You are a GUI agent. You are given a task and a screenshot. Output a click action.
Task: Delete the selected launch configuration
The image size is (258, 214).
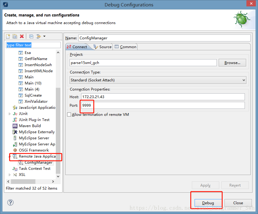(x=22, y=36)
